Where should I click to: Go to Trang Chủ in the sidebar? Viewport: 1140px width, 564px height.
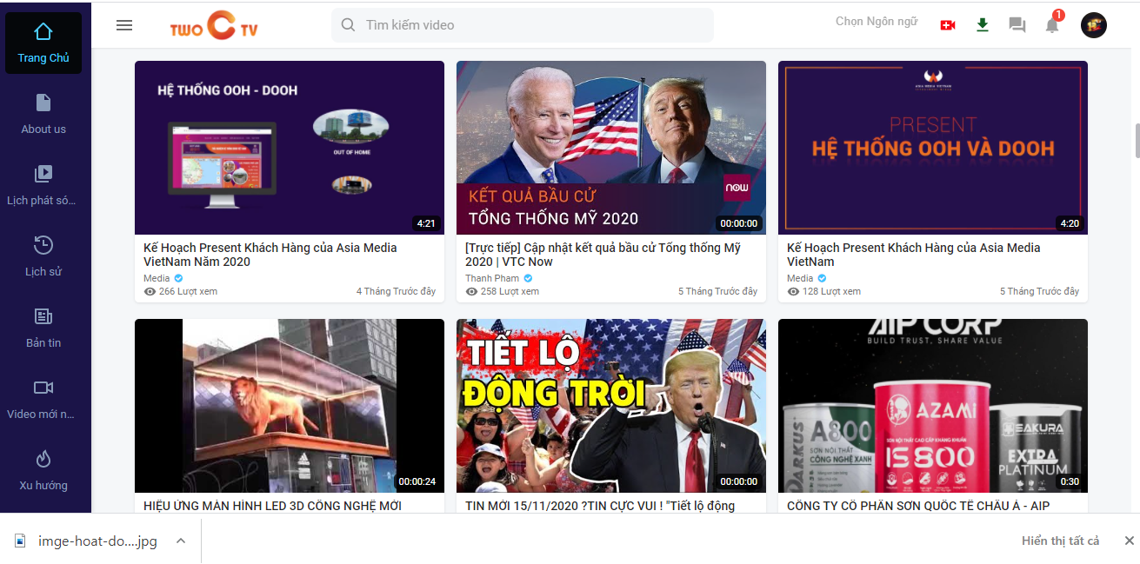tap(43, 43)
